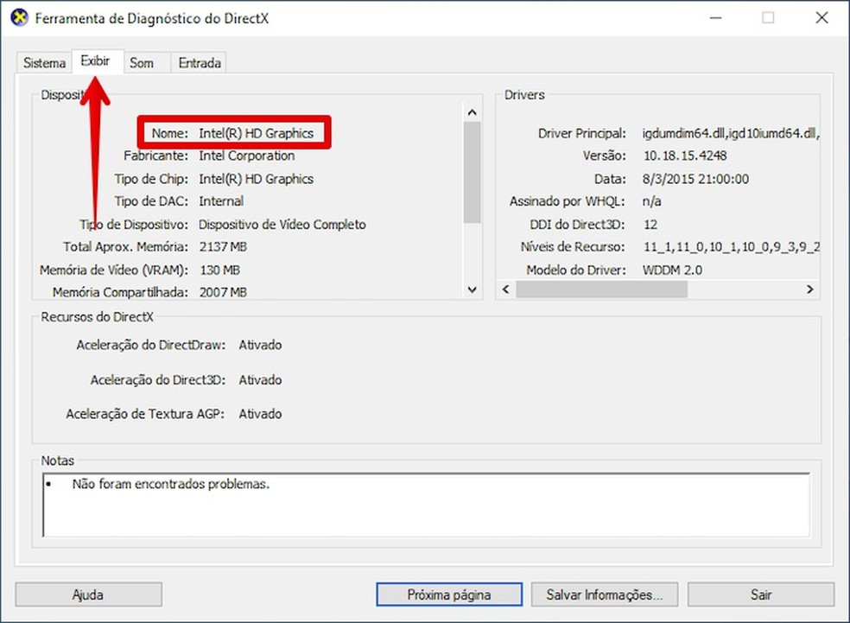Click the VRAM value 130 MB
This screenshot has width=850, height=623.
pos(219,270)
